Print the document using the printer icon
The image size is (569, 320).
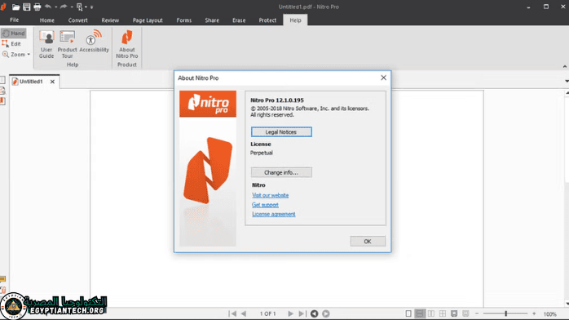37,7
